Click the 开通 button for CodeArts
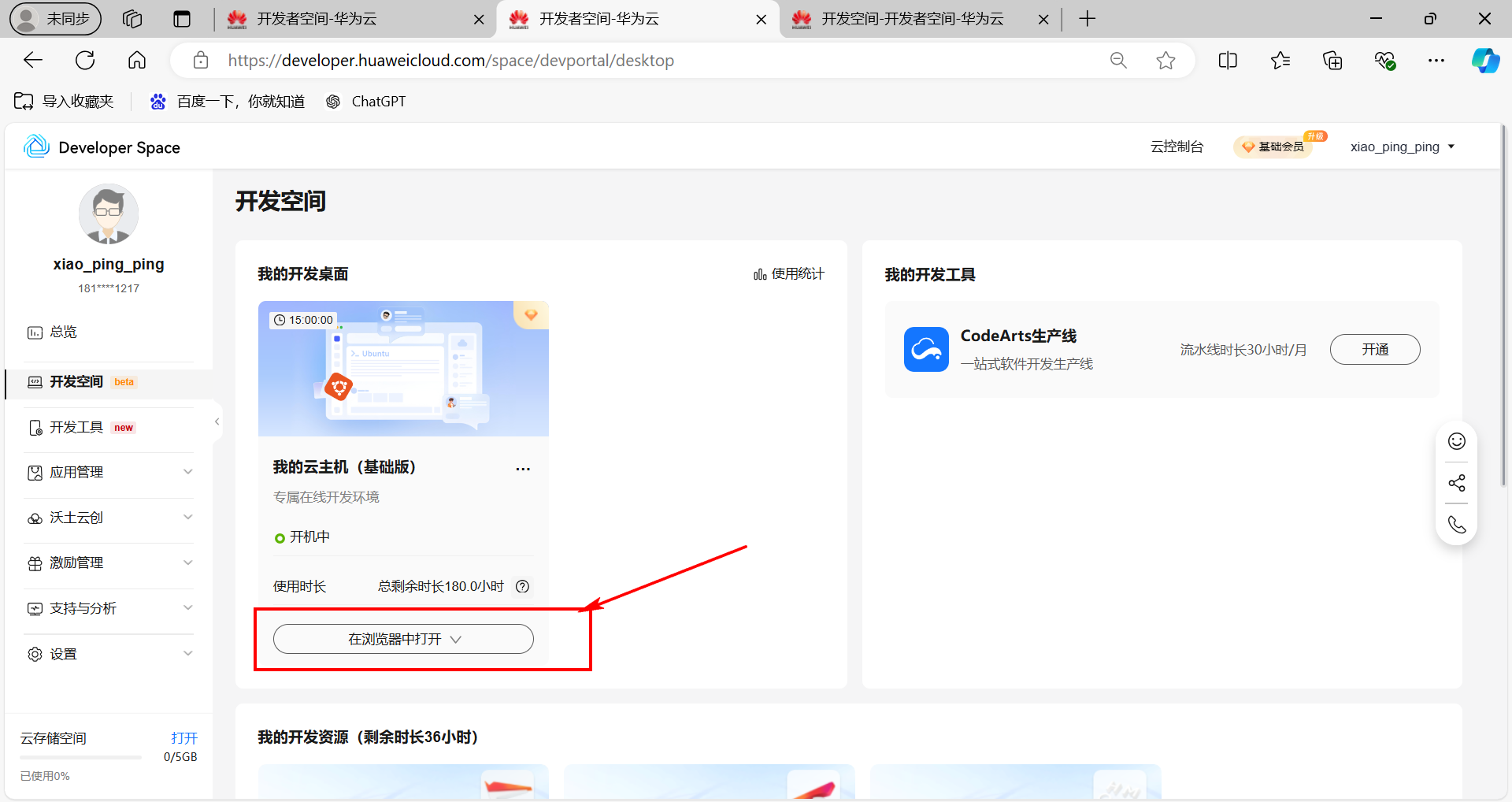1512x802 pixels. [x=1374, y=349]
